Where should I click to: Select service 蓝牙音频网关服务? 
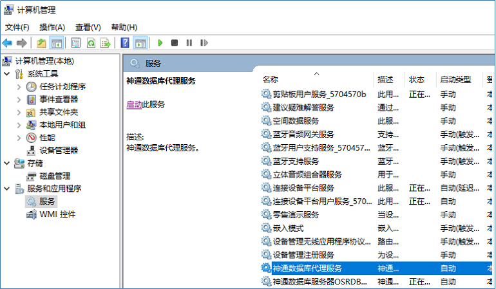303,135
